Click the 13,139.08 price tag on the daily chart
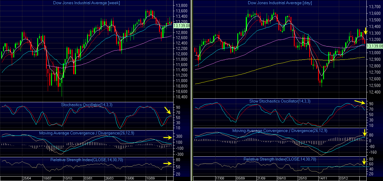The height and width of the screenshot is (181, 383). pos(375,46)
